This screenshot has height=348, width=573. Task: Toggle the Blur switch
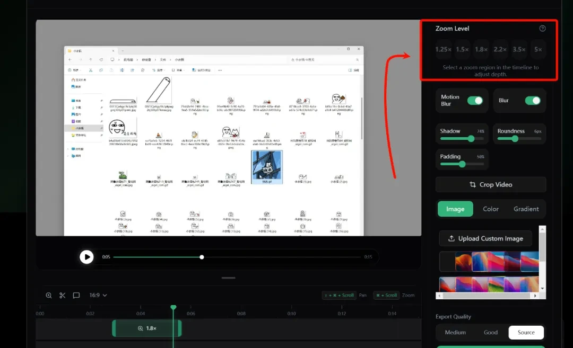coord(533,100)
